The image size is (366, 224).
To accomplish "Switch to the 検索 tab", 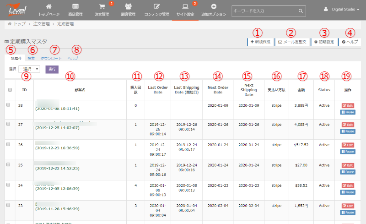I will (x=31, y=59).
